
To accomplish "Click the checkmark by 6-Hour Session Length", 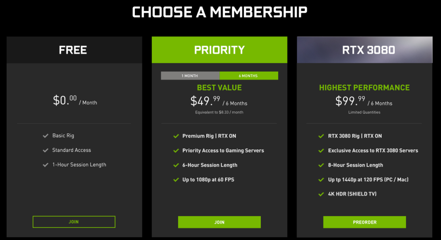I will point(176,165).
